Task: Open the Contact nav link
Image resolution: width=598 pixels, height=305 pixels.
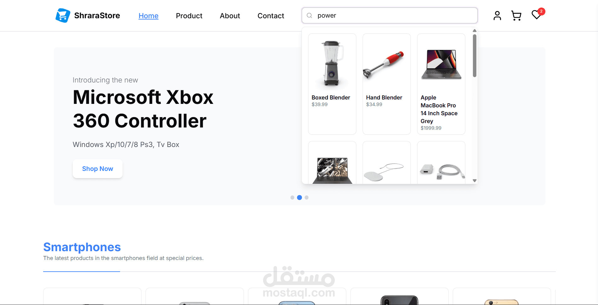Action: pos(271,16)
